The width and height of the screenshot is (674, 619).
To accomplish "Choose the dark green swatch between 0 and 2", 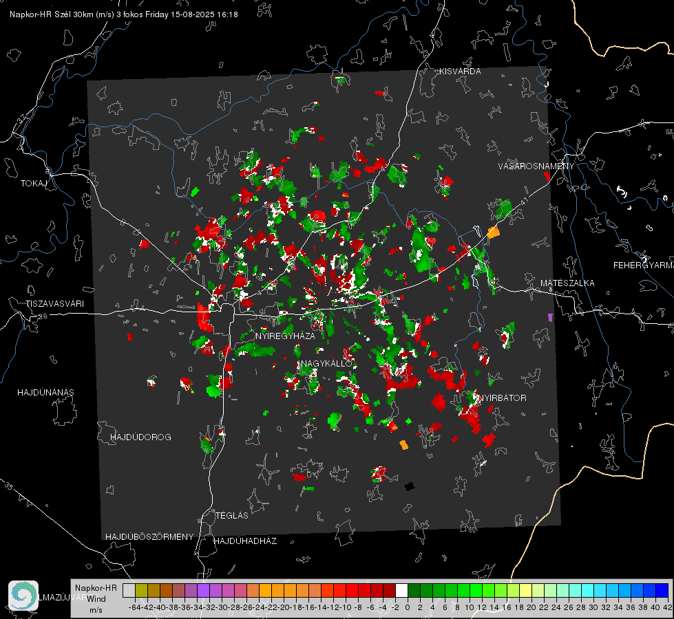I will coord(414,590).
